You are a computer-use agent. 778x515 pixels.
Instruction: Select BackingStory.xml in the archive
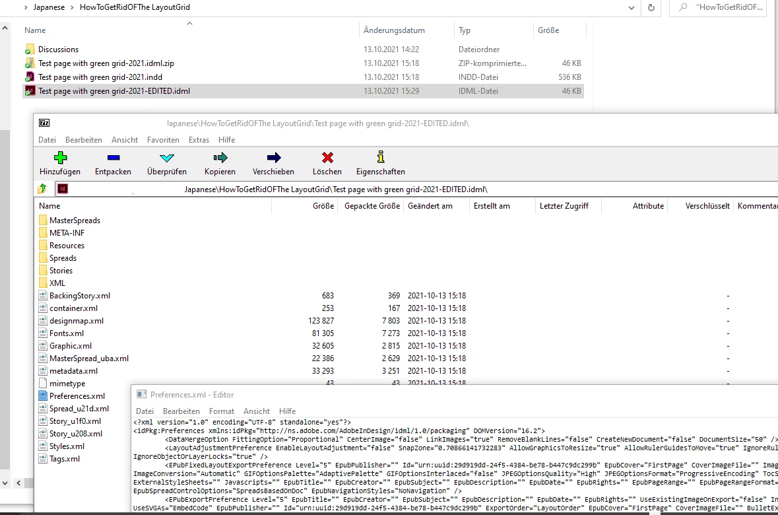click(79, 296)
